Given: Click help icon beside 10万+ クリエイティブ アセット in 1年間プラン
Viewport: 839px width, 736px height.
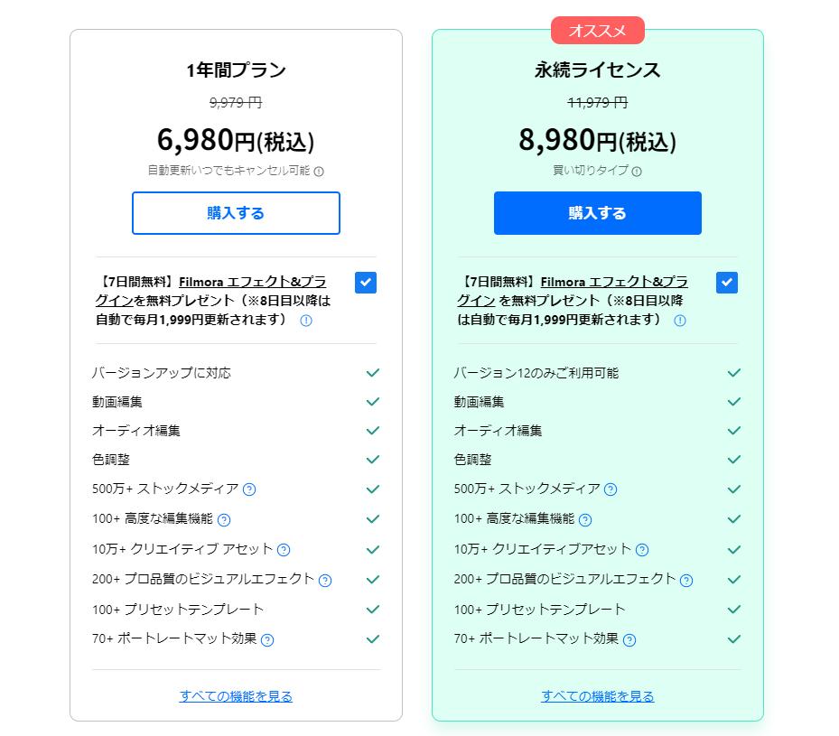Looking at the screenshot, I should (284, 549).
